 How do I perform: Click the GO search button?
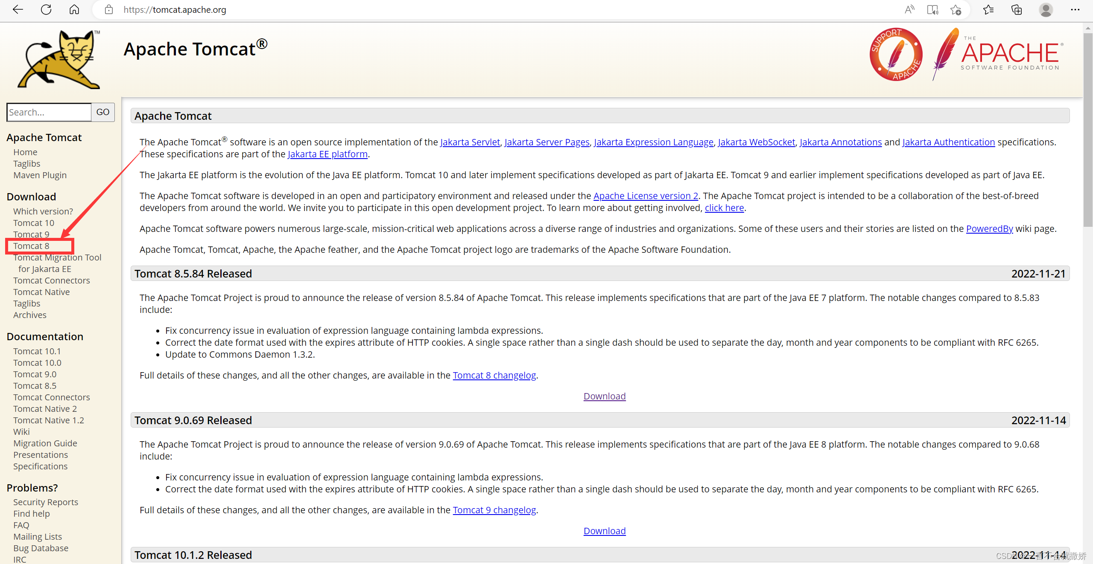pyautogui.click(x=103, y=112)
